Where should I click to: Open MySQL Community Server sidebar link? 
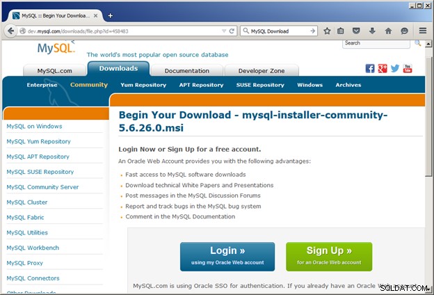tap(42, 187)
